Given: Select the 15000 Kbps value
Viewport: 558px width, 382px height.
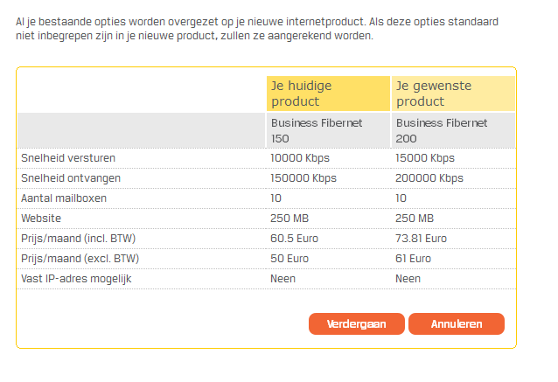Looking at the screenshot, I should pyautogui.click(x=425, y=158).
